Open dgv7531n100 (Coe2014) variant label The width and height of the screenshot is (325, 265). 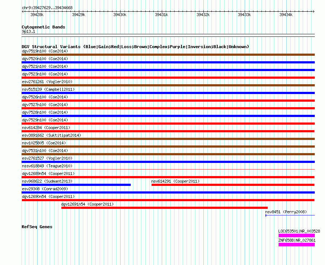pyautogui.click(x=45, y=151)
